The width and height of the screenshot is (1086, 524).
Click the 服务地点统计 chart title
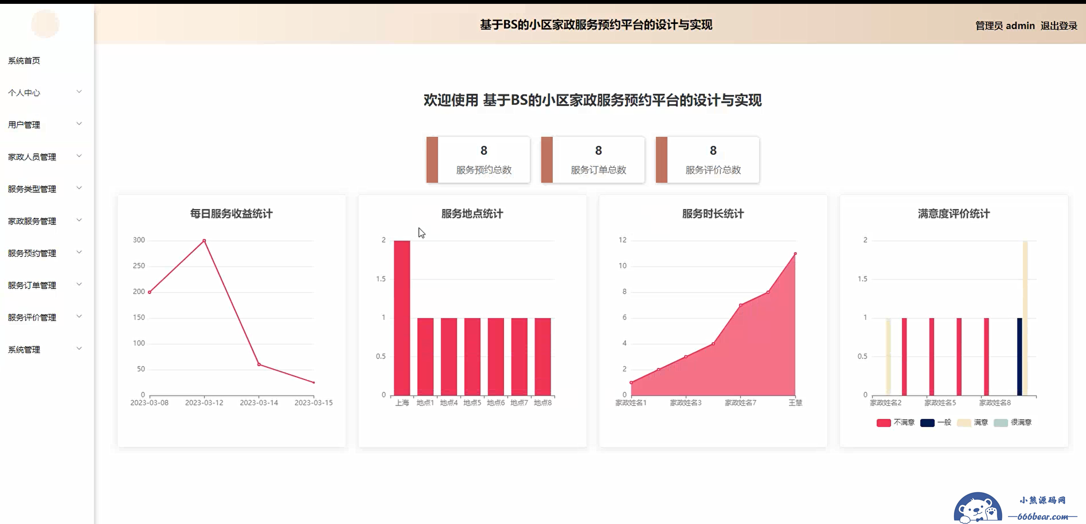pos(472,214)
